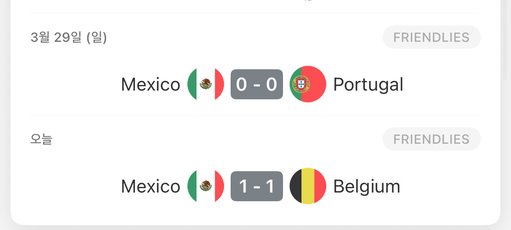Open the Mexico team name facing Belgium
The width and height of the screenshot is (511, 230).
click(x=151, y=186)
